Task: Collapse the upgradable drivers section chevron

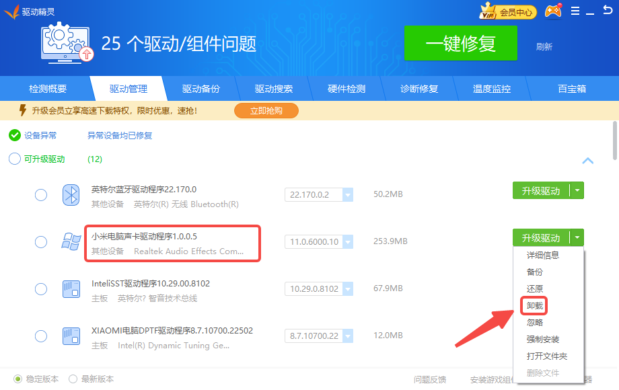Action: pos(587,161)
